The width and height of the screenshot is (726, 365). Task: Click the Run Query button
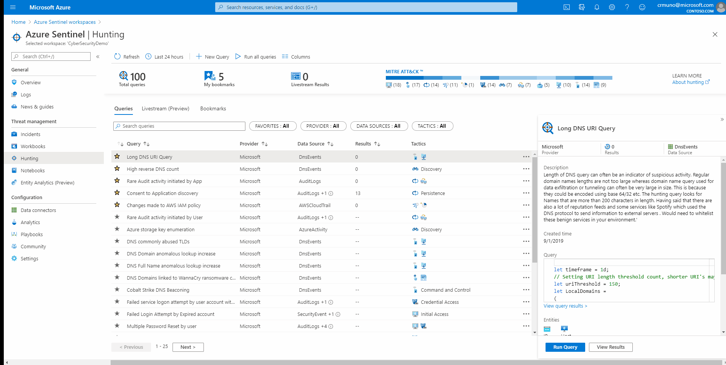[565, 347]
